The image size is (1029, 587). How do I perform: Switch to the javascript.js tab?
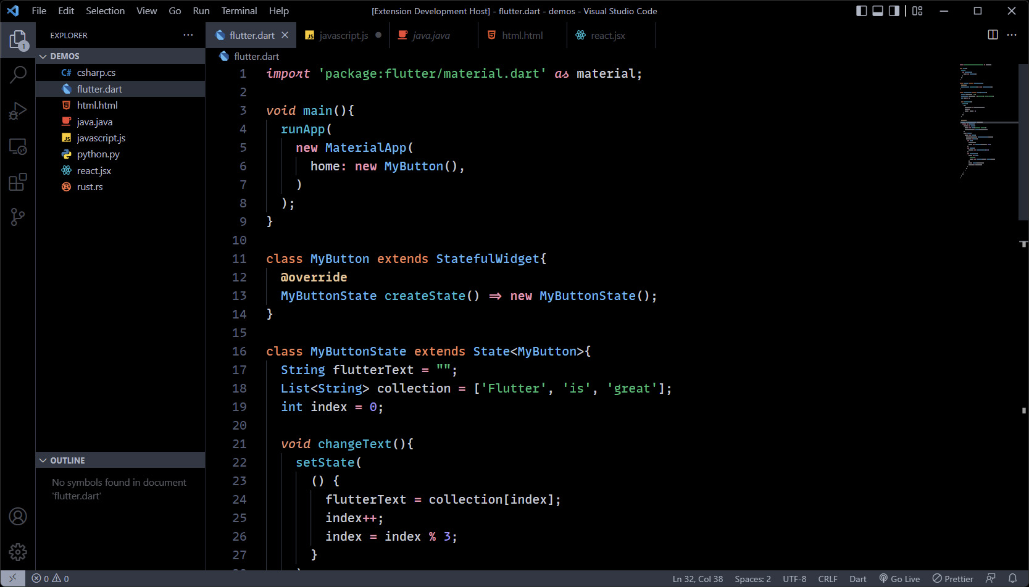click(x=343, y=35)
